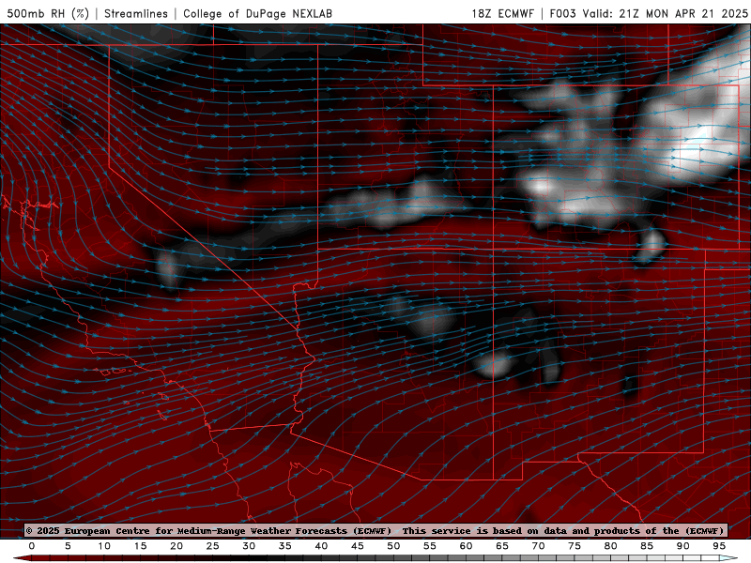Click the '500mb RH (%)' title text
This screenshot has height=563, width=751.
[x=48, y=13]
